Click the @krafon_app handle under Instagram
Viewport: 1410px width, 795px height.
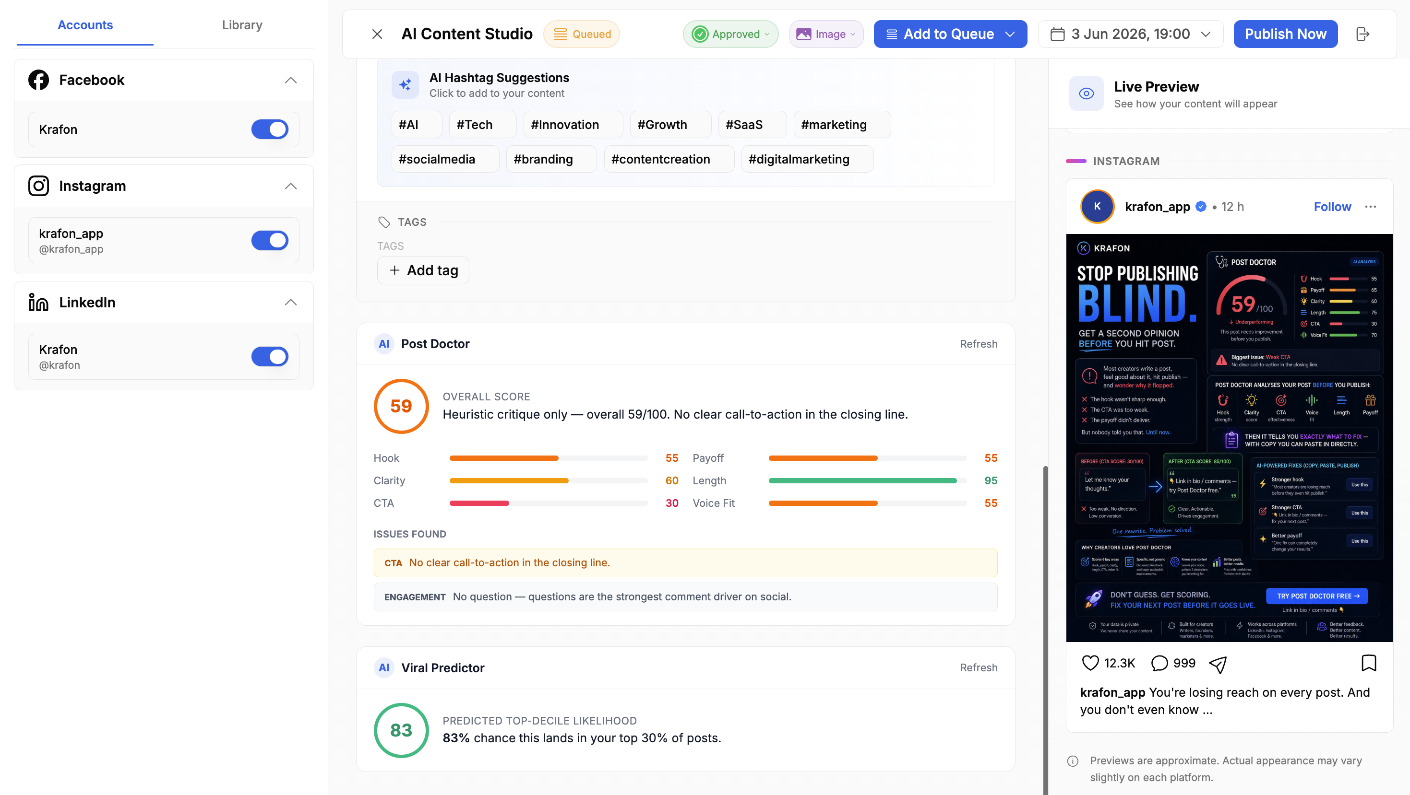pyautogui.click(x=71, y=249)
